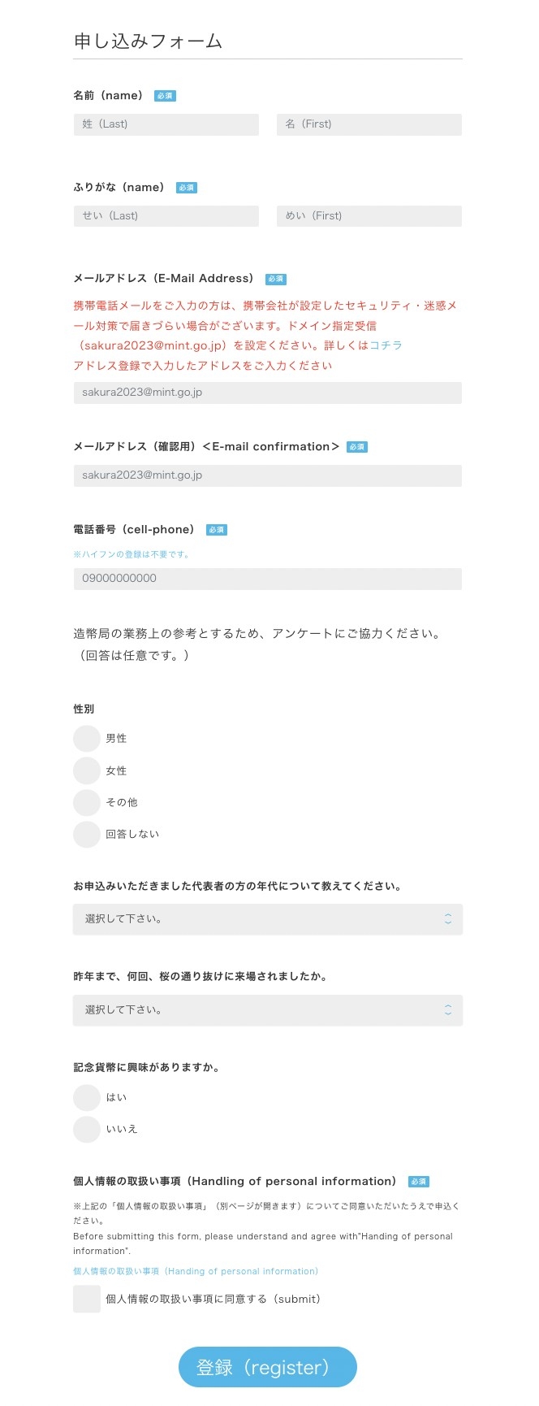Click the E-Mail Address input field
The image size is (539, 1406).
267,393
